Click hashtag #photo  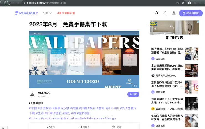[65, 118]
